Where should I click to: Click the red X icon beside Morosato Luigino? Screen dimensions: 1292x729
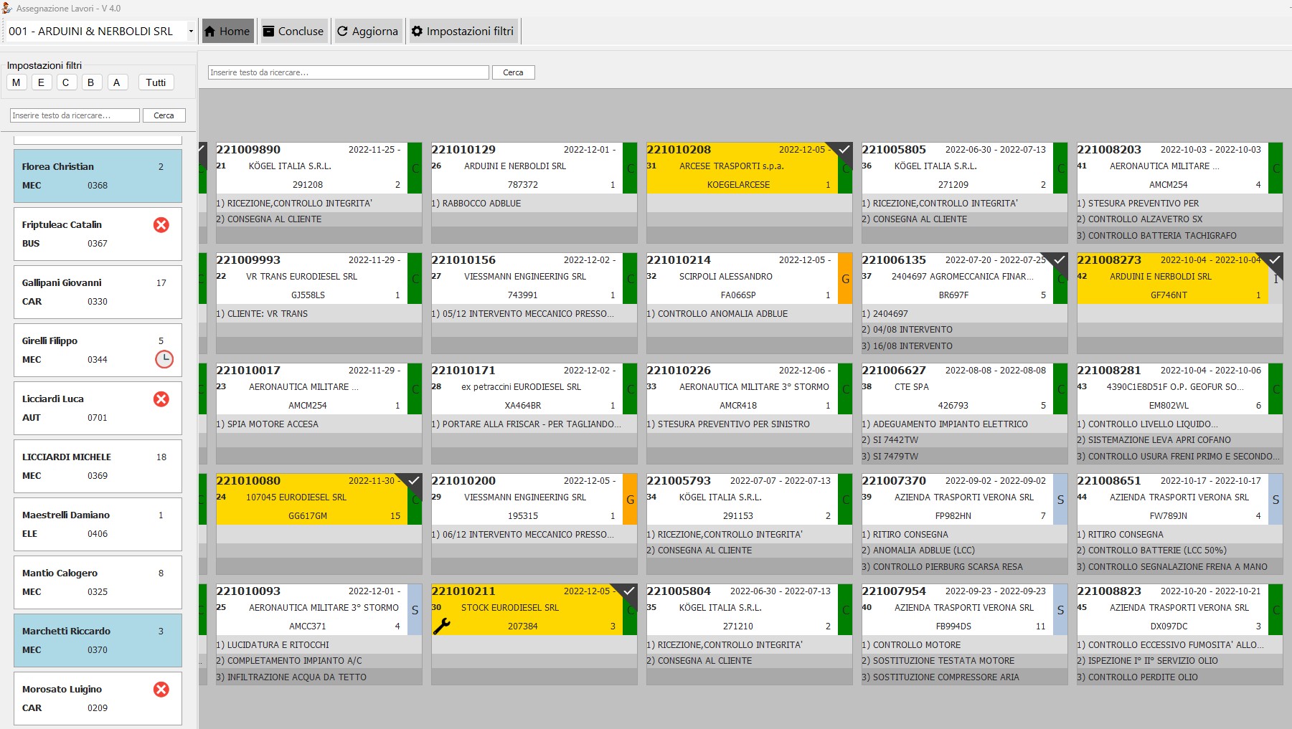click(x=161, y=690)
